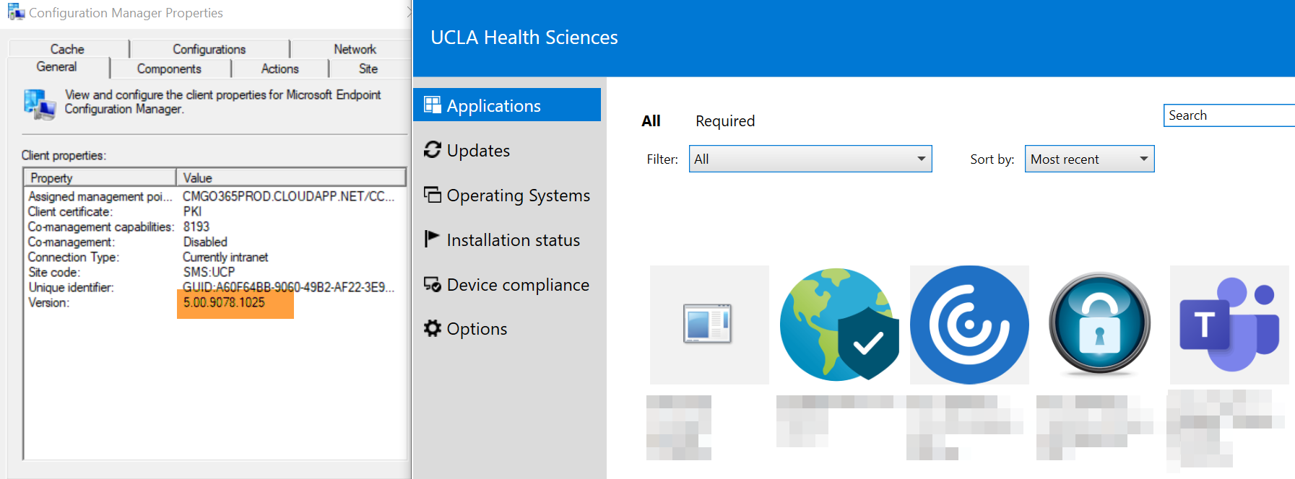Select the Assigned management point row
The height and width of the screenshot is (479, 1295).
pyautogui.click(x=215, y=196)
